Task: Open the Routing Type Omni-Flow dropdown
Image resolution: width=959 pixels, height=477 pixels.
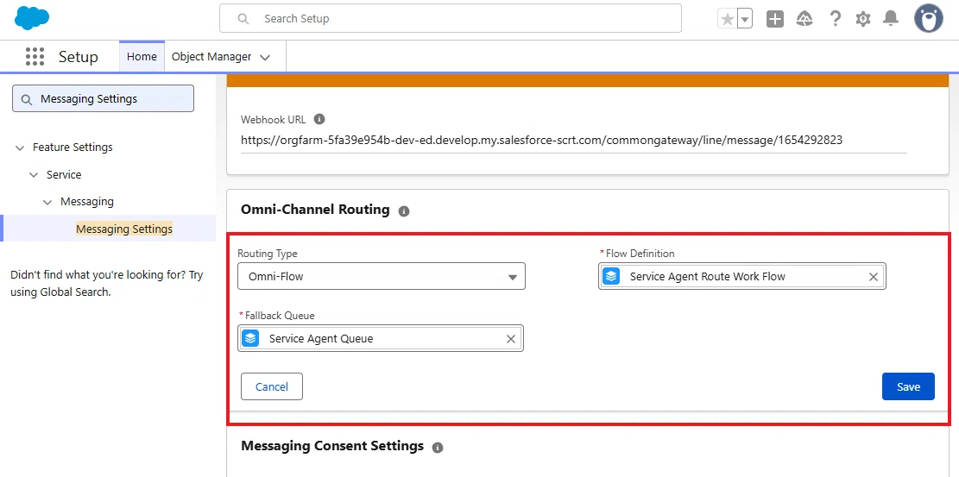Action: point(382,276)
